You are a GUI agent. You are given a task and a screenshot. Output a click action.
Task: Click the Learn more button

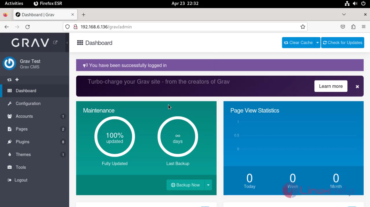[x=331, y=86]
